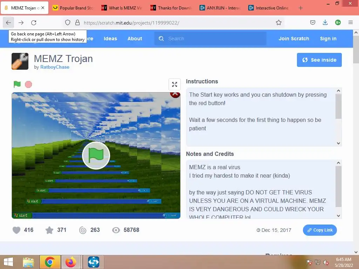Image resolution: width=359 pixels, height=269 pixels.
Task: Click Firefox icon on taskbar
Action: 71,262
